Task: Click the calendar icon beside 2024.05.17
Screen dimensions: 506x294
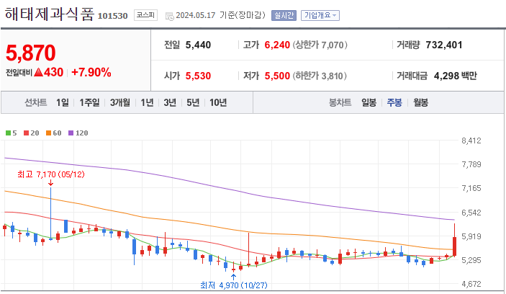Action: click(x=169, y=16)
